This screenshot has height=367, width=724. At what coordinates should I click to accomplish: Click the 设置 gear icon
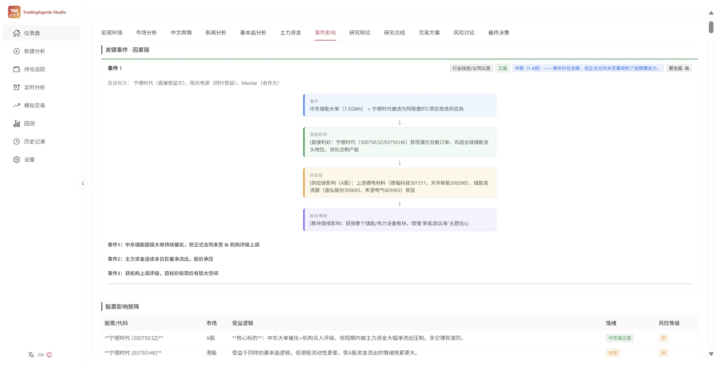click(17, 160)
